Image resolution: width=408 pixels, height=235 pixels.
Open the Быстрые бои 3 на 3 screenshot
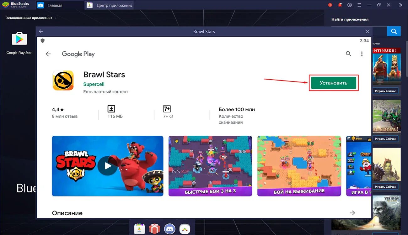(210, 166)
